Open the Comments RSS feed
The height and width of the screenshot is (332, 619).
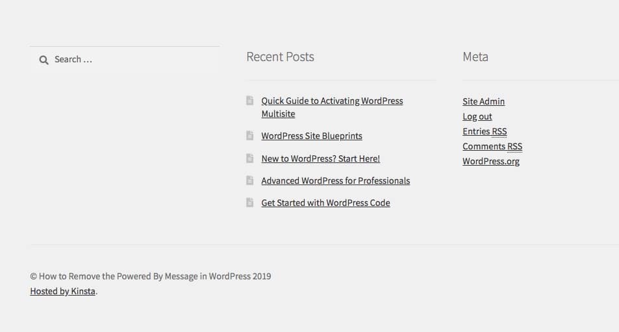coord(492,146)
